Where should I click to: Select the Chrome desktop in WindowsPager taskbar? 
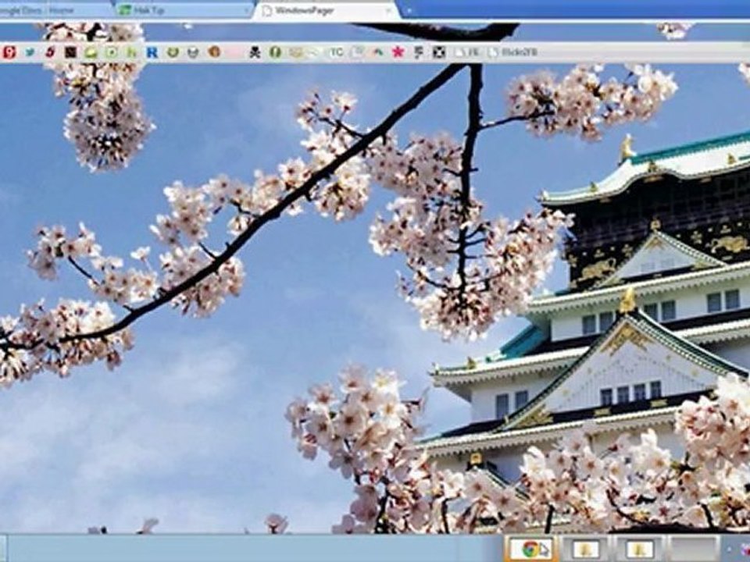pyautogui.click(x=530, y=548)
